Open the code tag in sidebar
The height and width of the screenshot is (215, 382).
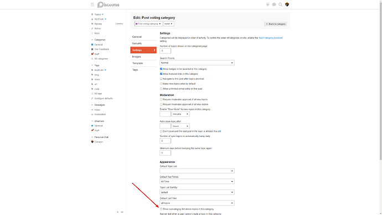tap(97, 89)
